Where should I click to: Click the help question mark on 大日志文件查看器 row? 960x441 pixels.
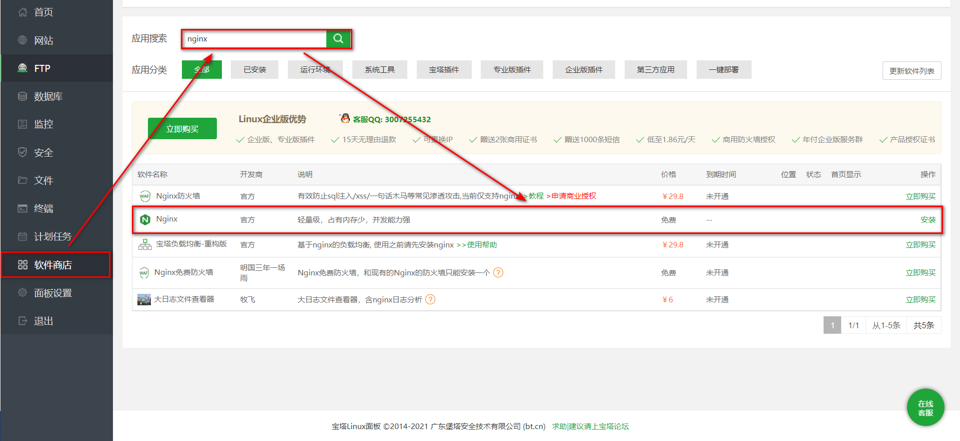point(430,299)
